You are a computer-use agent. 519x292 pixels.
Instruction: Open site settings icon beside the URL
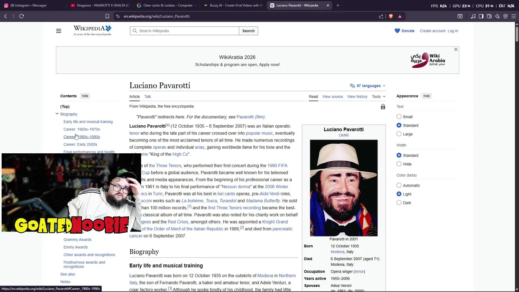coord(118,16)
